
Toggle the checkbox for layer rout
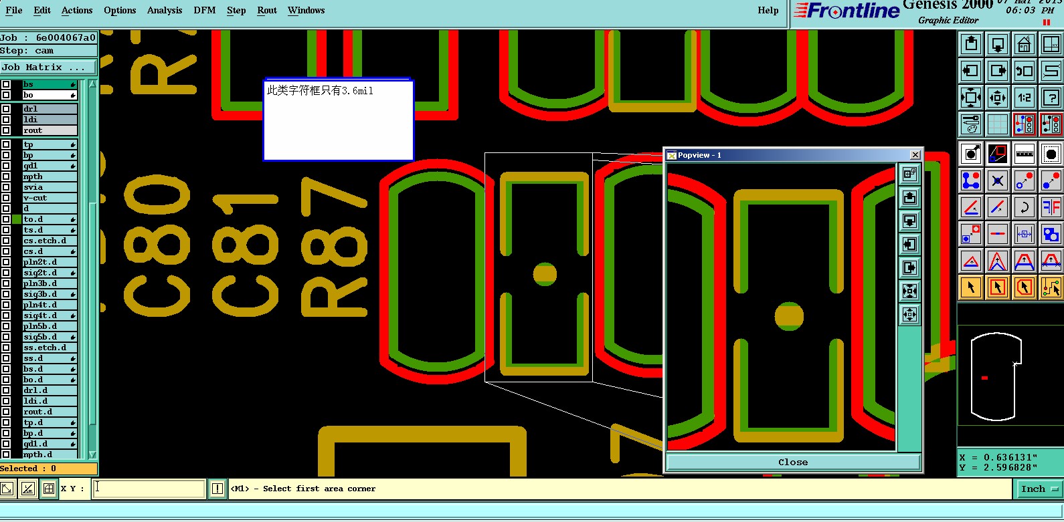pos(6,130)
